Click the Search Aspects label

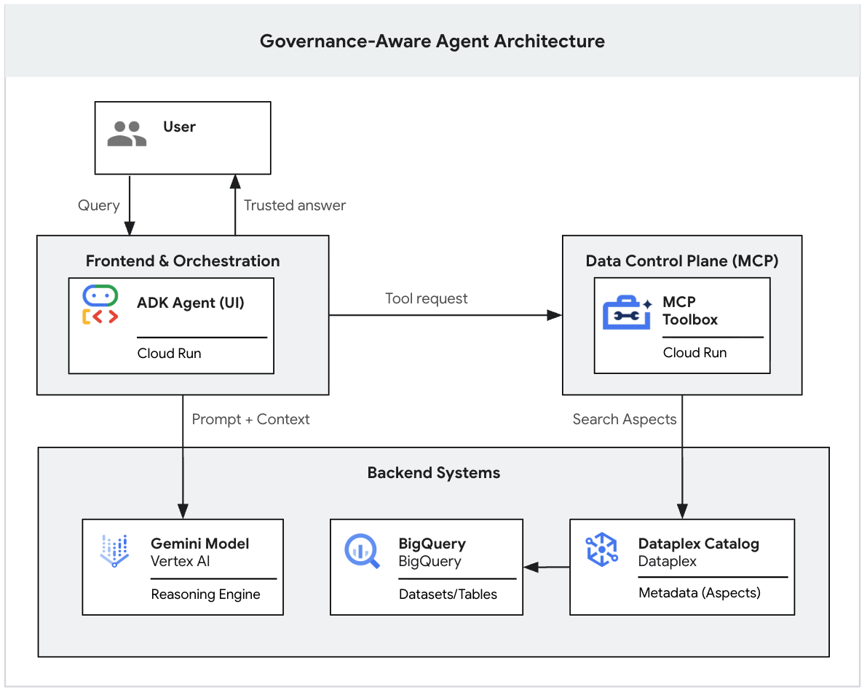[x=624, y=419]
